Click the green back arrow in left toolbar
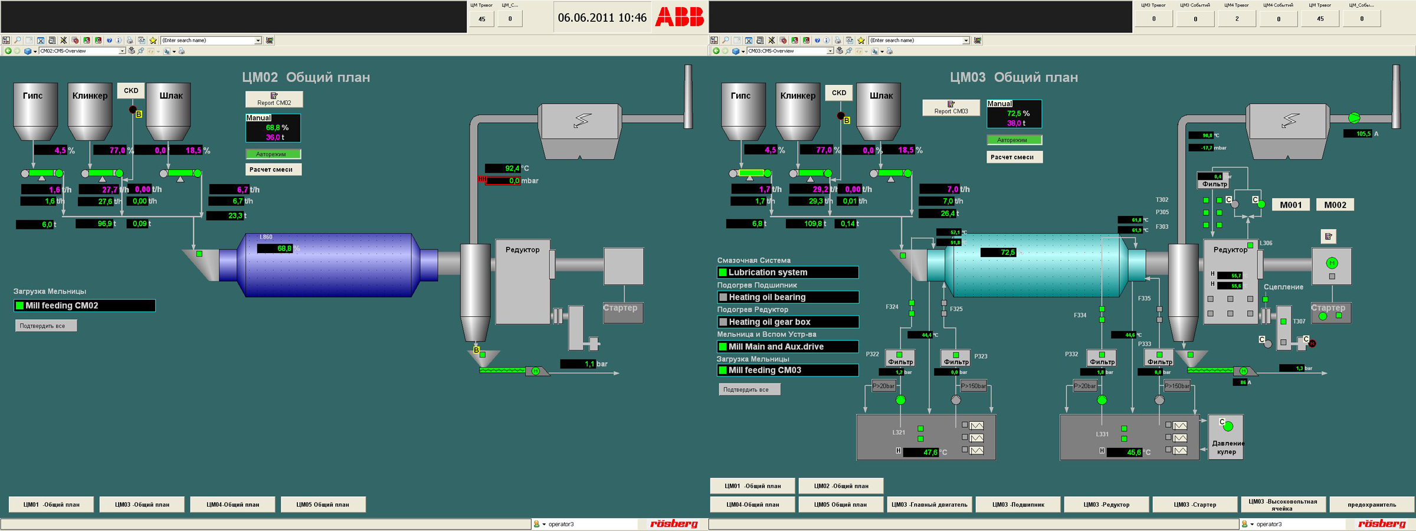The image size is (1416, 531). (8, 51)
